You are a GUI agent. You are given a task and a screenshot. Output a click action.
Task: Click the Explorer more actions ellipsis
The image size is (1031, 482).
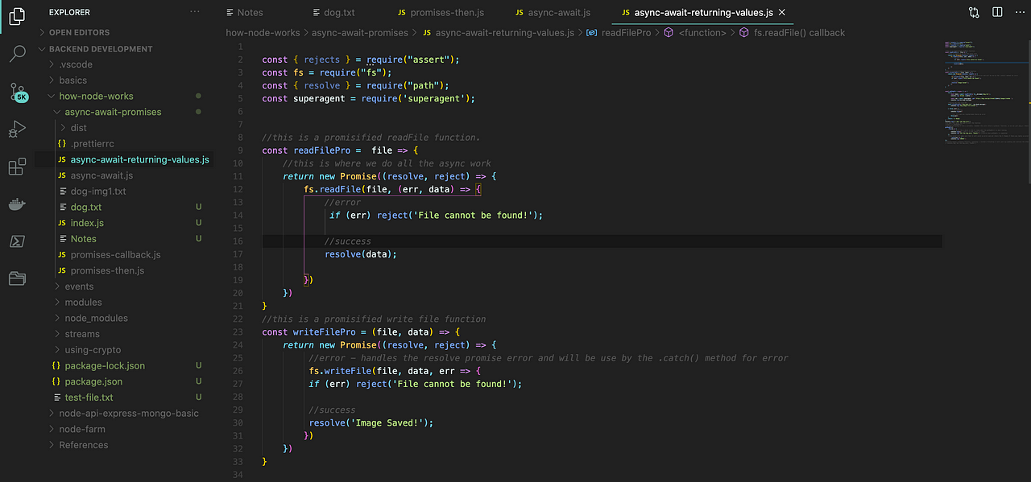pyautogui.click(x=195, y=12)
